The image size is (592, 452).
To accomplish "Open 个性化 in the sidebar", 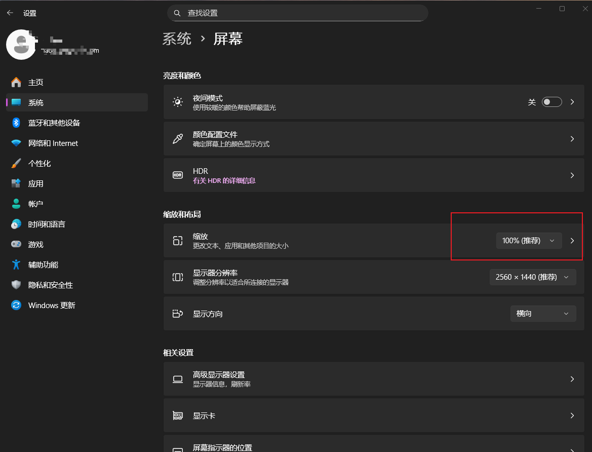I will coord(77,163).
